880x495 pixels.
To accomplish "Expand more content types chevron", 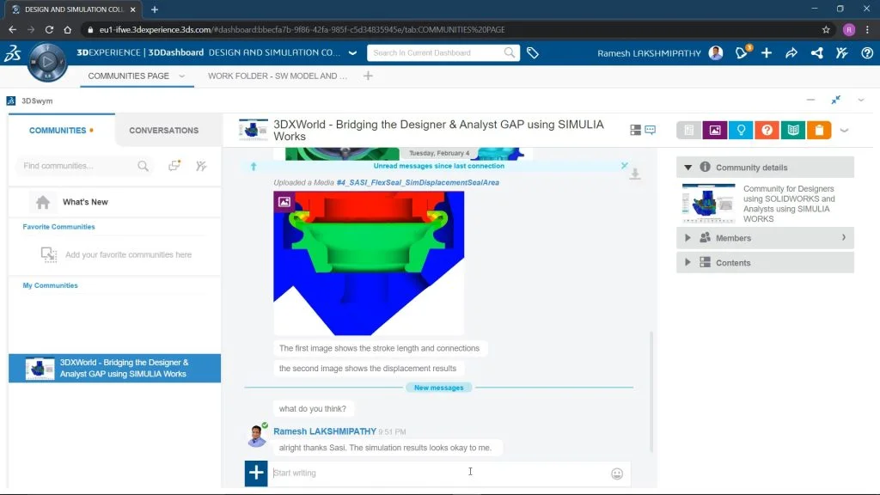I will pos(844,131).
